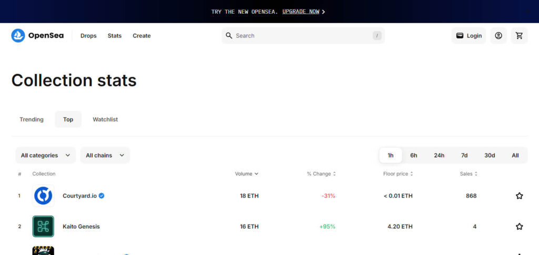Sort by % Change column

click(321, 174)
